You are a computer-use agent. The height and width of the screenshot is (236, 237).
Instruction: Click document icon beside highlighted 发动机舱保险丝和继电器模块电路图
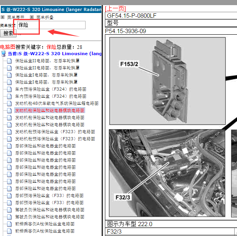[9, 111]
